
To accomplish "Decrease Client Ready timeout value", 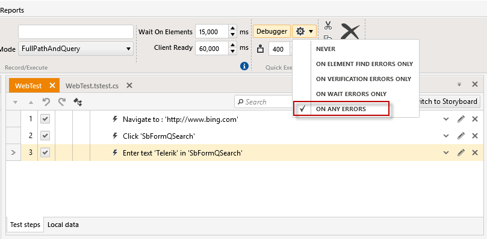I will [x=232, y=52].
